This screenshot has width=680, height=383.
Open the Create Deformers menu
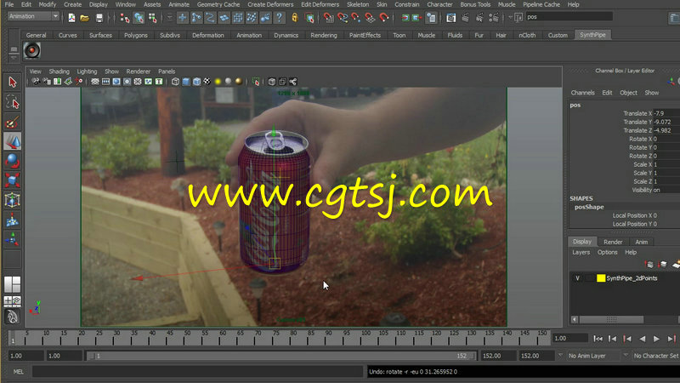[x=270, y=4]
